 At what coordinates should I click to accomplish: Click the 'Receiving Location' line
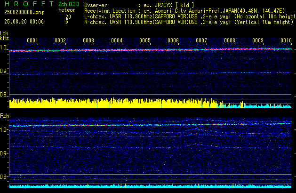tap(184, 11)
